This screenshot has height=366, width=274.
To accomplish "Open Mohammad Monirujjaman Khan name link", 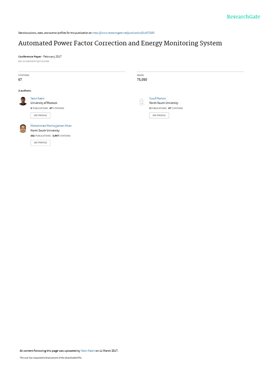I will click(x=51, y=125).
